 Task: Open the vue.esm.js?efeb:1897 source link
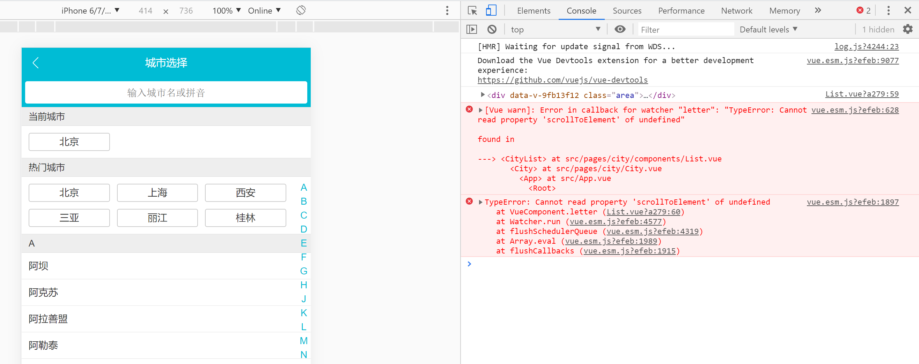click(853, 202)
